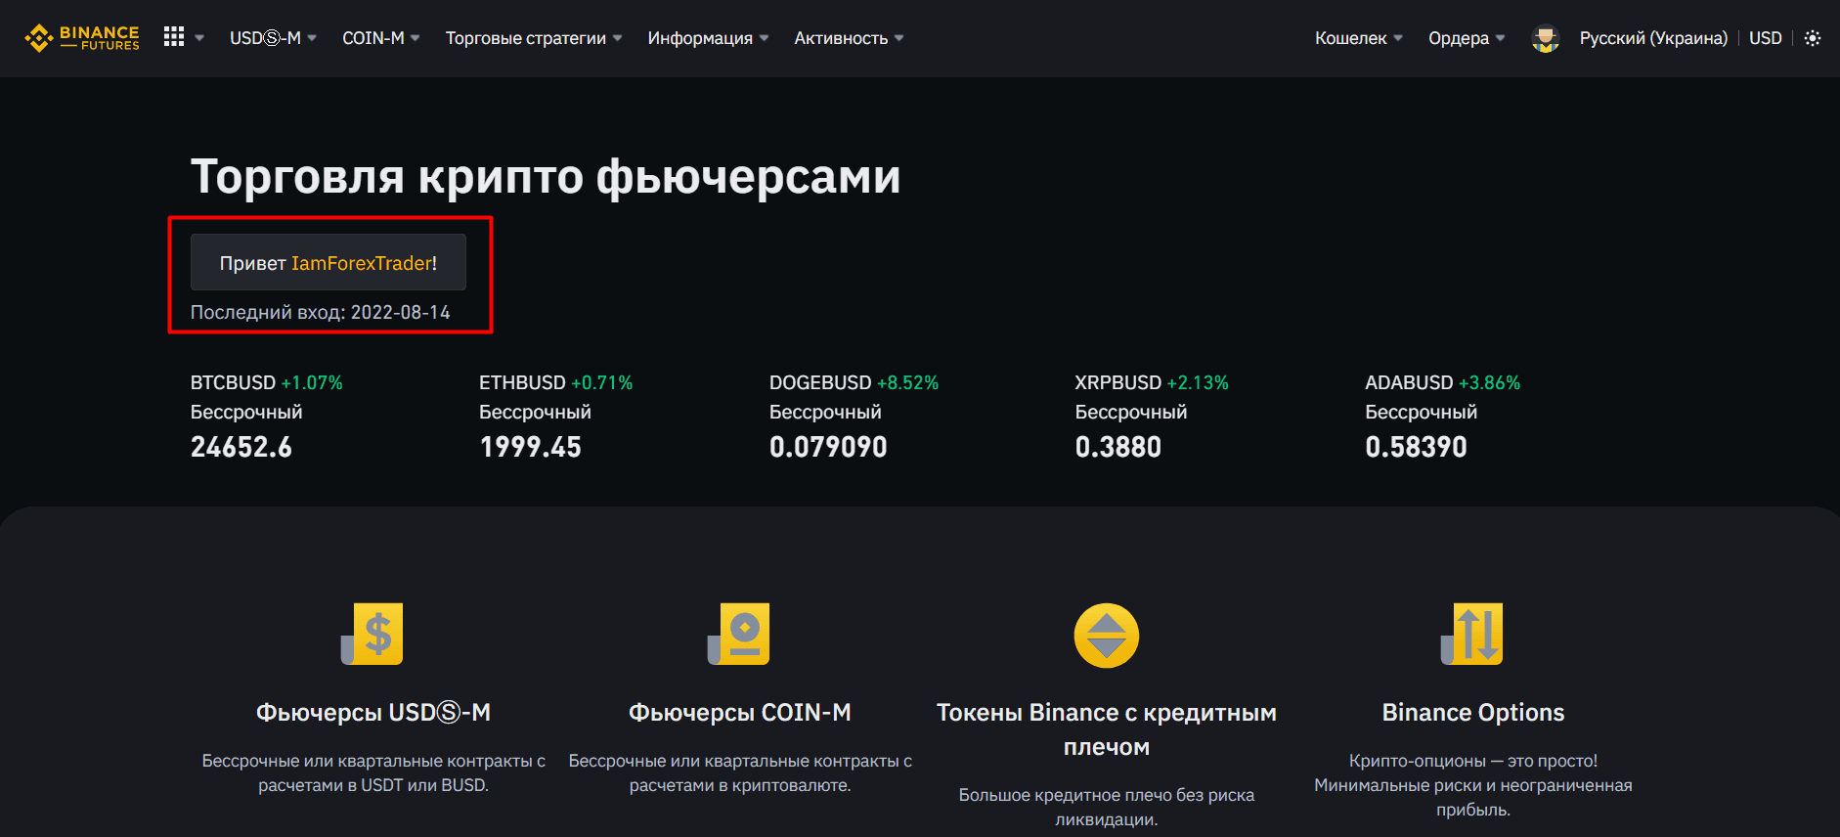Click the Торговля крипто фьючерсами headline

(x=546, y=177)
